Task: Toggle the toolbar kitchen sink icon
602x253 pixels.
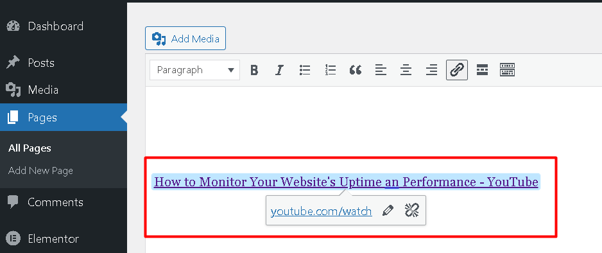Action: [507, 70]
